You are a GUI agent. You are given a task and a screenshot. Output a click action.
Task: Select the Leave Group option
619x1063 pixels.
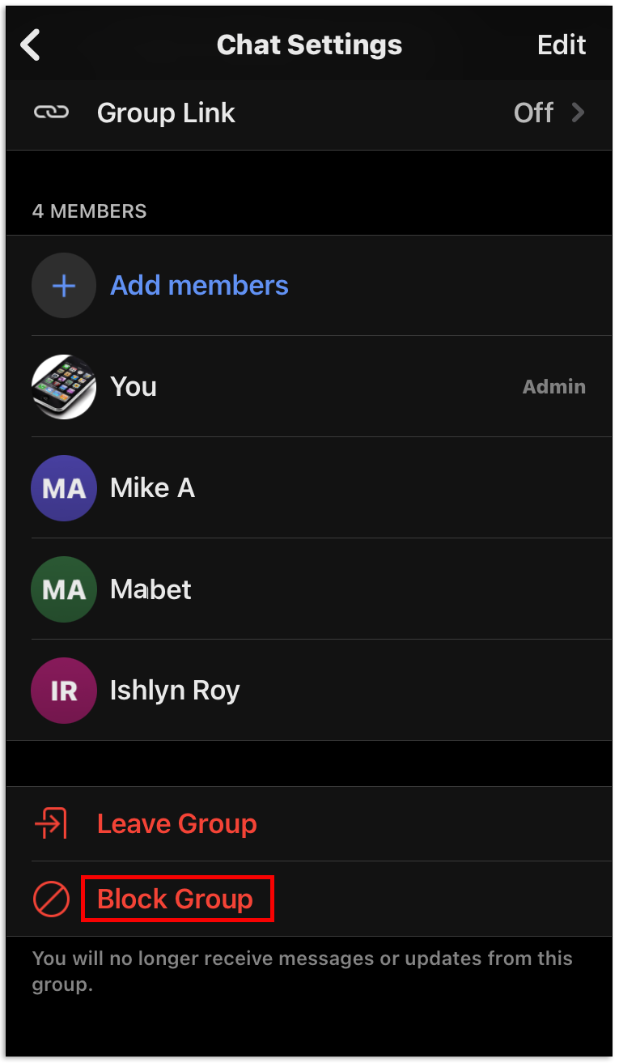pyautogui.click(x=177, y=824)
